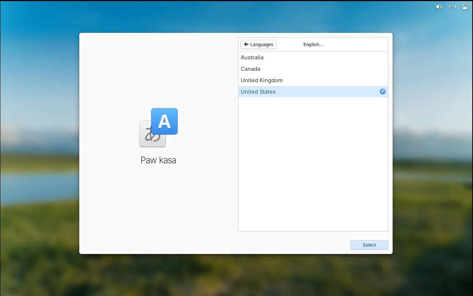
Task: Click blank dialog space above the language icon
Action: [159, 74]
